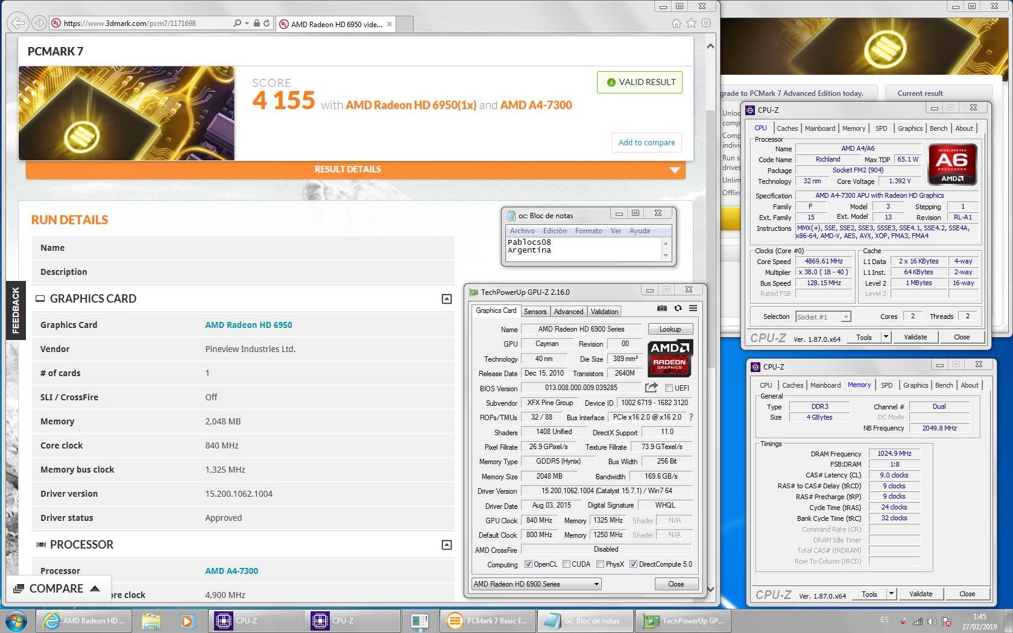Click the VALID RESULT badge
The height and width of the screenshot is (633, 1013).
pos(640,83)
